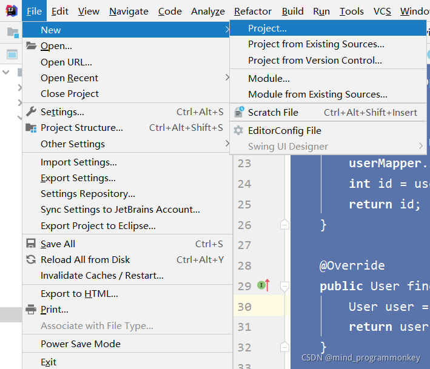Viewport: 430px width, 369px height.
Task: Click the EditorConfig gear icon
Action: click(x=238, y=130)
